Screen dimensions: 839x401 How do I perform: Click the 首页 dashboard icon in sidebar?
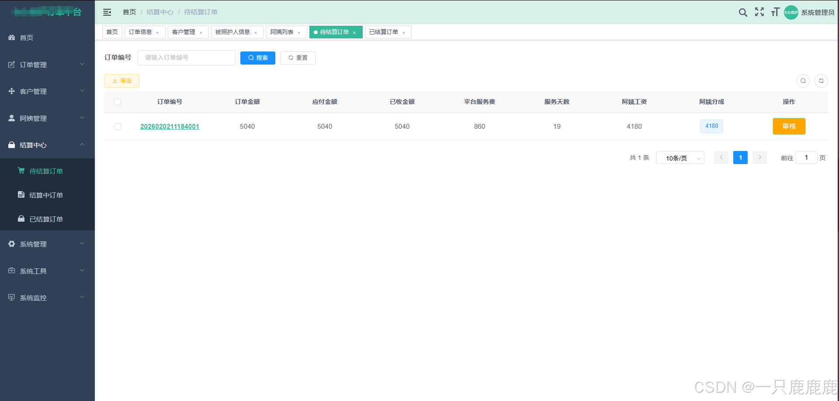pyautogui.click(x=12, y=38)
